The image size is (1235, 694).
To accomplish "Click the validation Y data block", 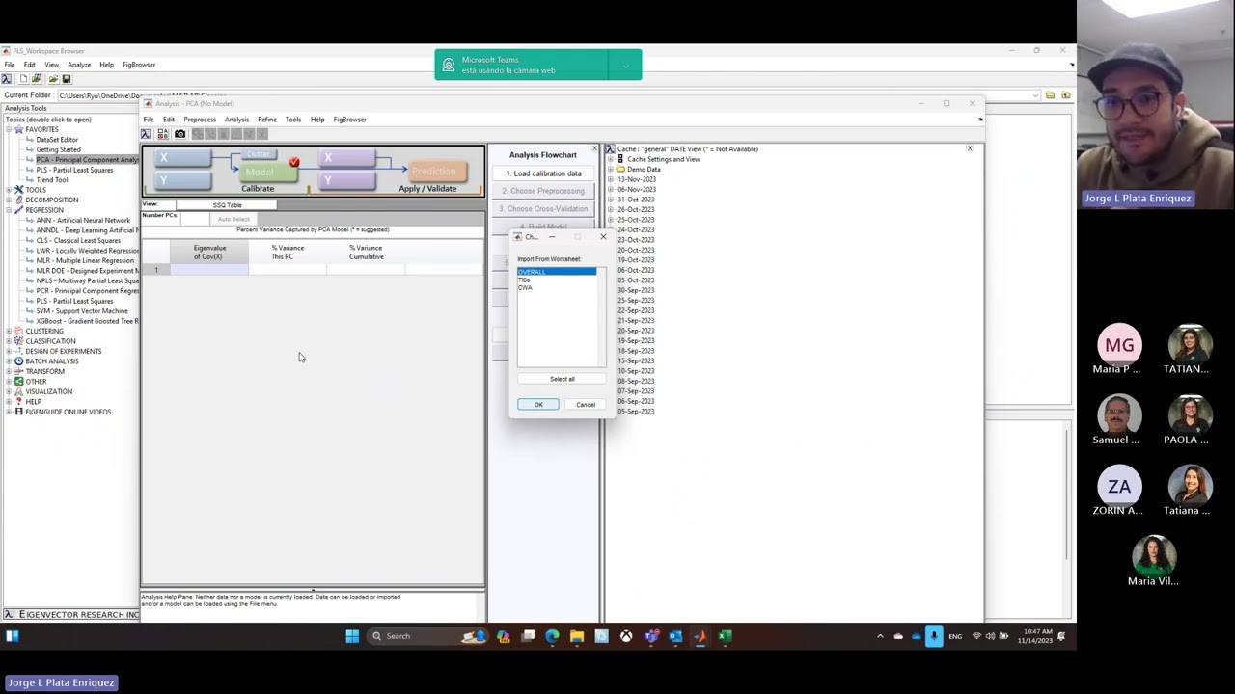I will tap(348, 180).
